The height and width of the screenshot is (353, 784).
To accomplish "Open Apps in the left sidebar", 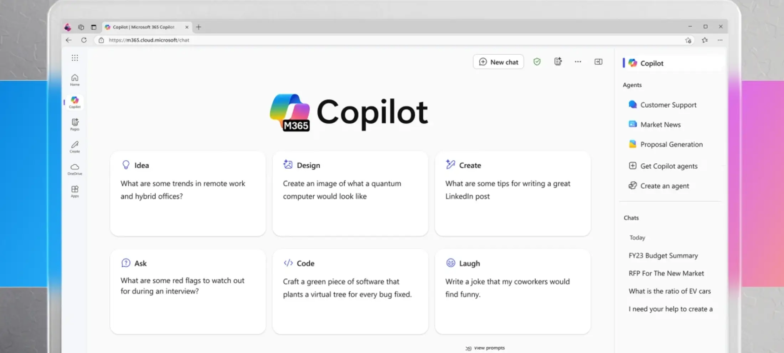I will click(x=75, y=191).
